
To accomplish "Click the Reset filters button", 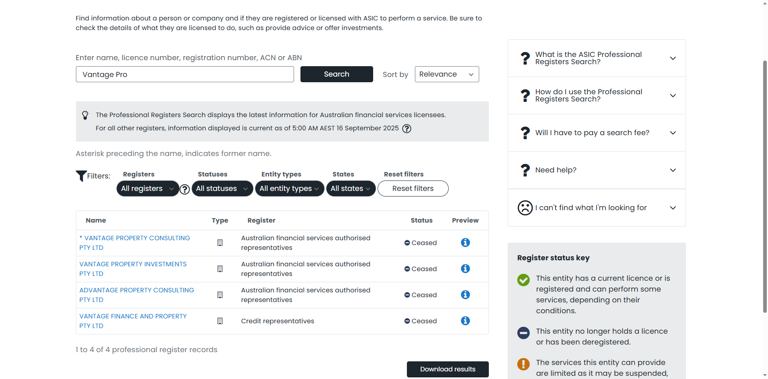I will [413, 188].
